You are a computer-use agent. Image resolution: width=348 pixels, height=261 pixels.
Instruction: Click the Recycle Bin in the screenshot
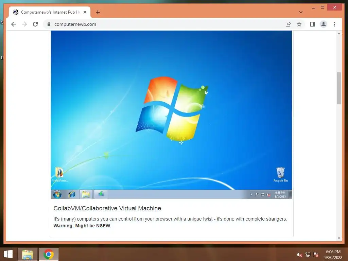point(280,175)
